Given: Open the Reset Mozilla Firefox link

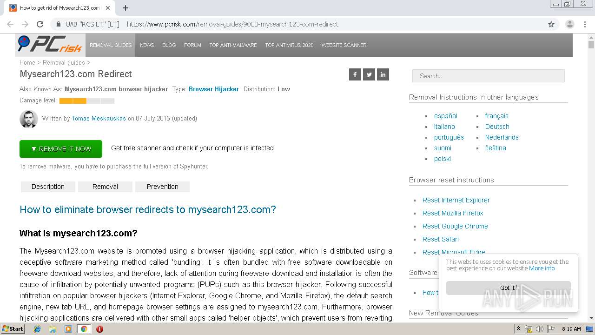Looking at the screenshot, I should coord(453,213).
